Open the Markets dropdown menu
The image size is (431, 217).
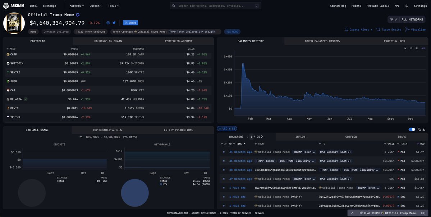76,6
